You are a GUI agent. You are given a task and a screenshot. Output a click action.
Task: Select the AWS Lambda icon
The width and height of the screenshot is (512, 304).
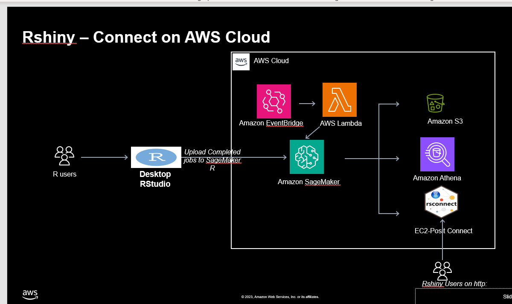tap(340, 100)
